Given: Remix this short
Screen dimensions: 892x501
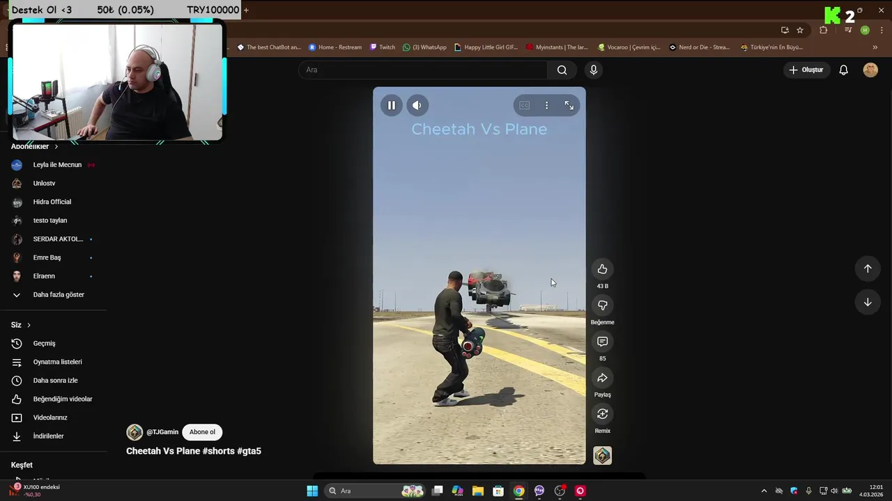Looking at the screenshot, I should tap(602, 414).
